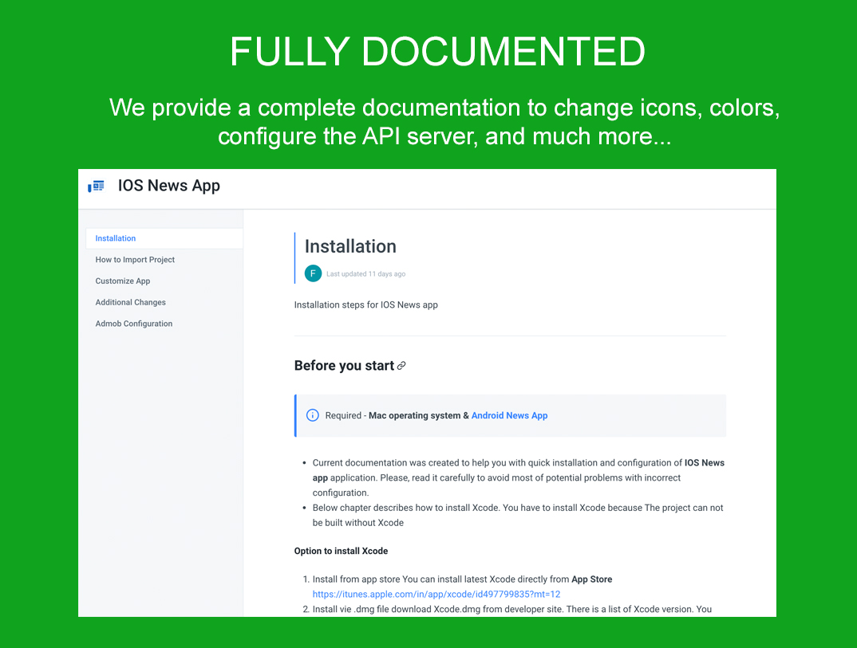Click Installation steps for IOS News app text
The image size is (857, 648).
click(x=365, y=304)
